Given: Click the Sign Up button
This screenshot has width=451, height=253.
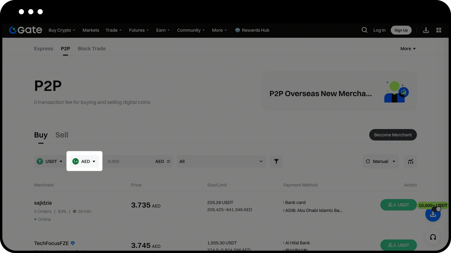Looking at the screenshot, I should (x=401, y=30).
